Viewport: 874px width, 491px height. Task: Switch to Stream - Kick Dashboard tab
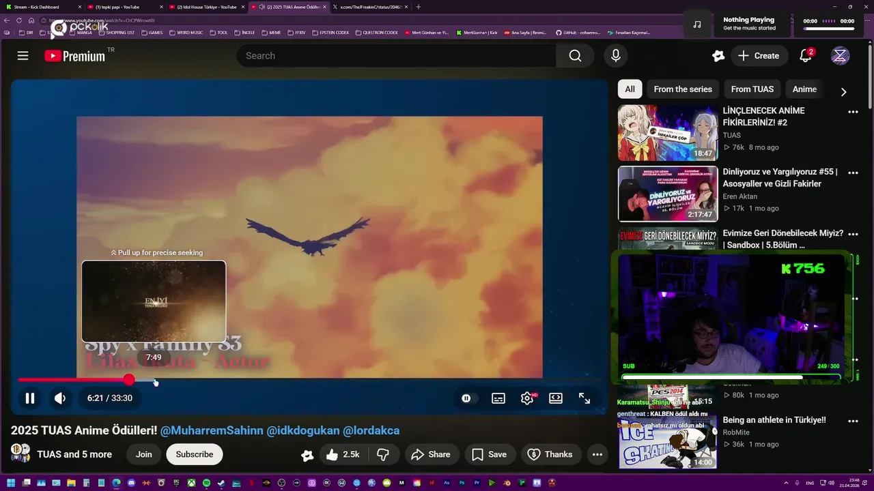tap(41, 7)
